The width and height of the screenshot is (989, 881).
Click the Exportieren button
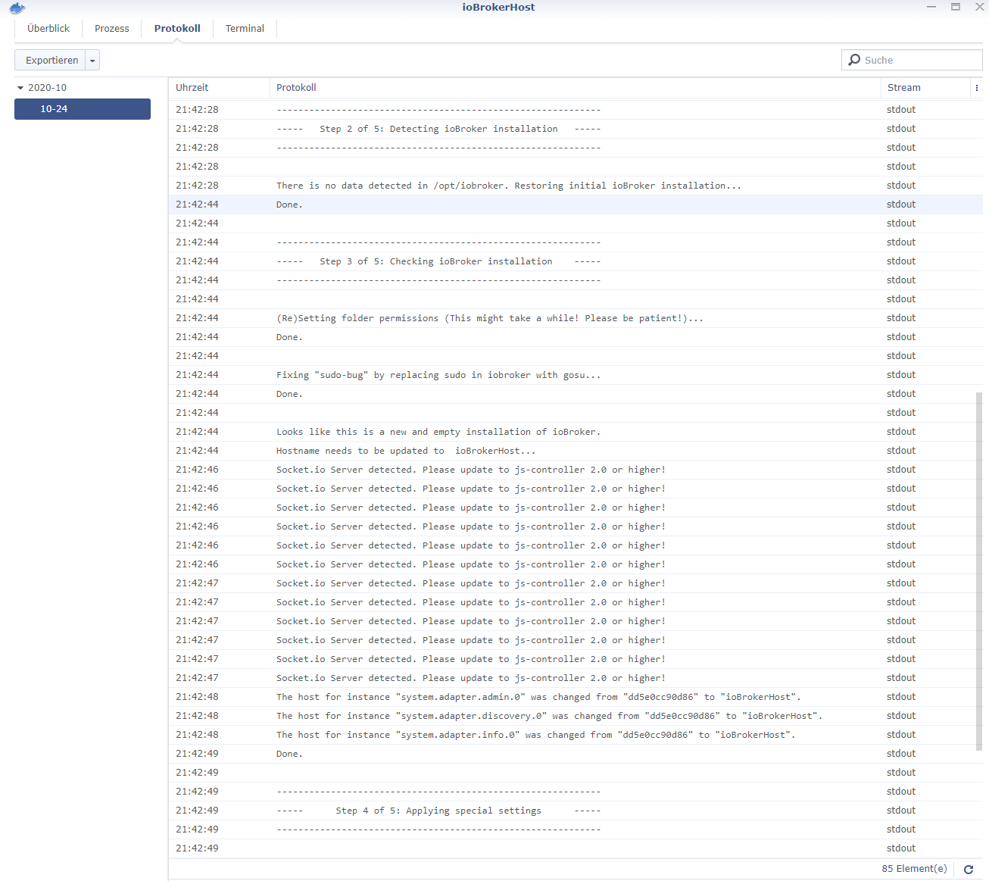point(51,61)
